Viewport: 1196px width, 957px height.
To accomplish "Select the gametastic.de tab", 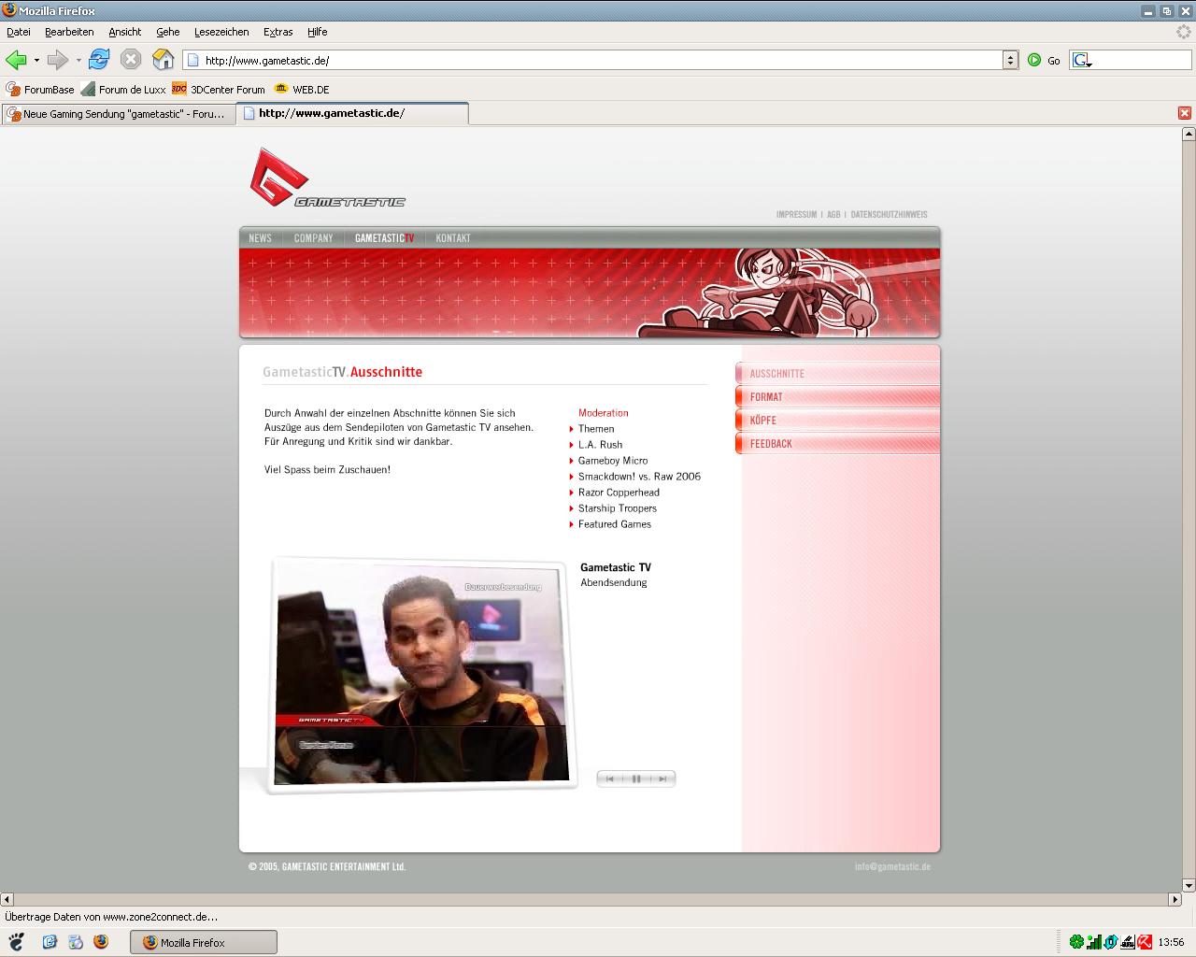I will (352, 113).
